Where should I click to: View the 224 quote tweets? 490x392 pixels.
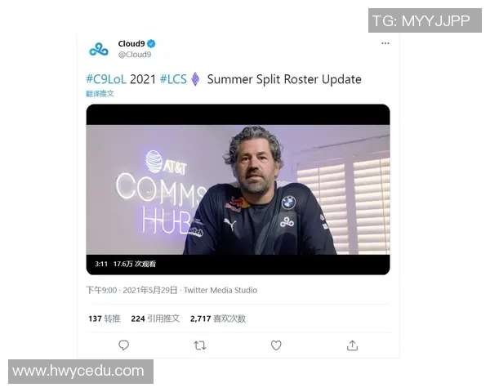(x=155, y=318)
